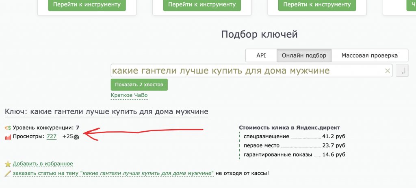Open the Массовая проверка tab
The height and width of the screenshot is (188, 416).
(369, 56)
